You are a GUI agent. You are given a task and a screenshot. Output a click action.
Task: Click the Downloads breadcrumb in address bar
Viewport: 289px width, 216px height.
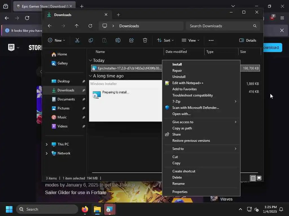(x=129, y=26)
